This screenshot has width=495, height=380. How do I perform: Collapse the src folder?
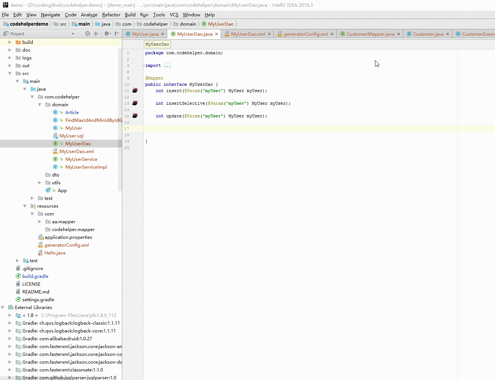[x=10, y=73]
